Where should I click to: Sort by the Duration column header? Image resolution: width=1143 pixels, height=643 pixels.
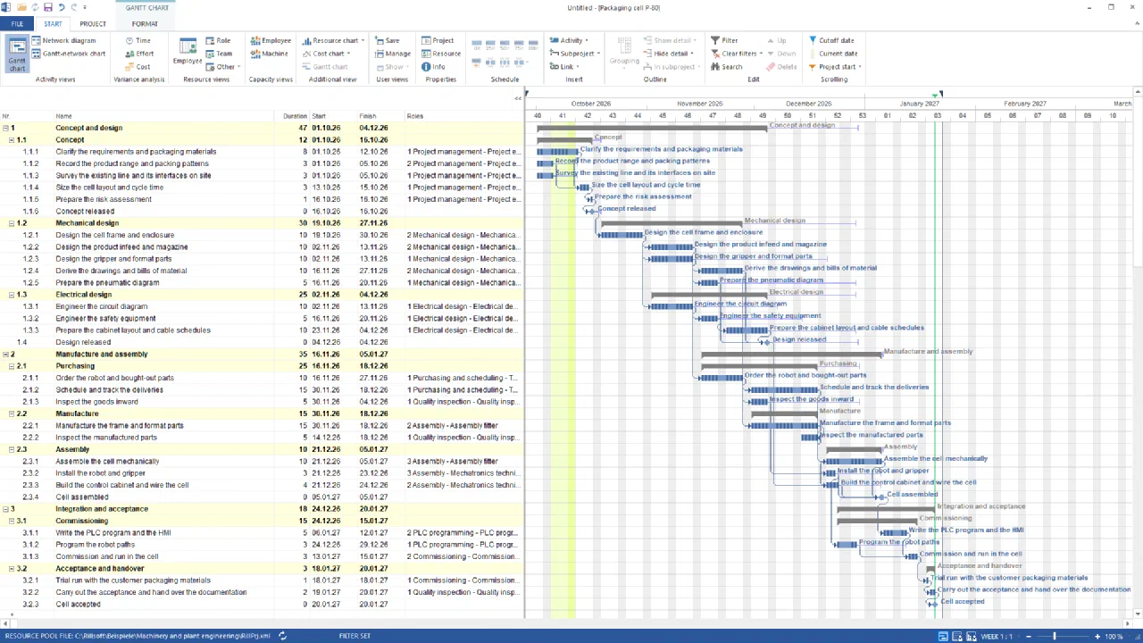point(295,116)
